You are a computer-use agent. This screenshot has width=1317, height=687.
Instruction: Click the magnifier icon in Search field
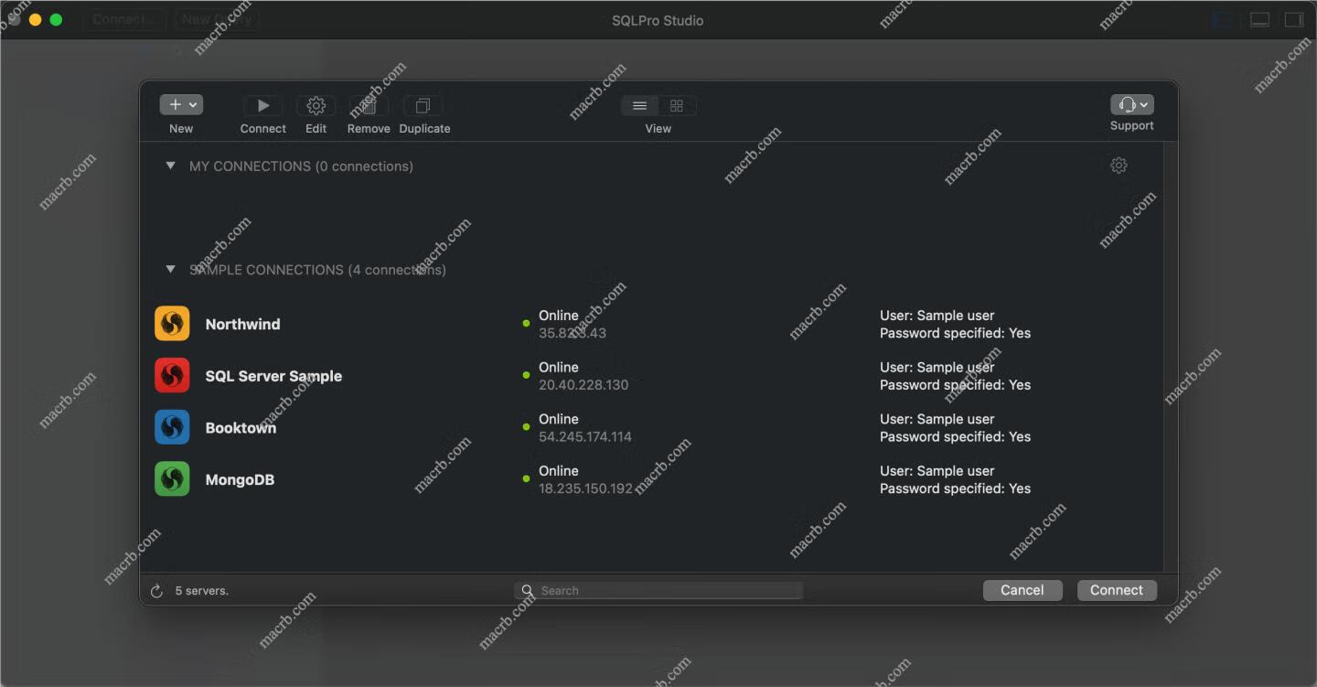click(528, 591)
